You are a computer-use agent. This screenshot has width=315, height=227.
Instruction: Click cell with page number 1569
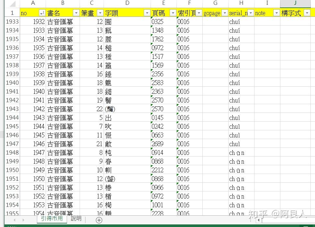tap(163, 65)
